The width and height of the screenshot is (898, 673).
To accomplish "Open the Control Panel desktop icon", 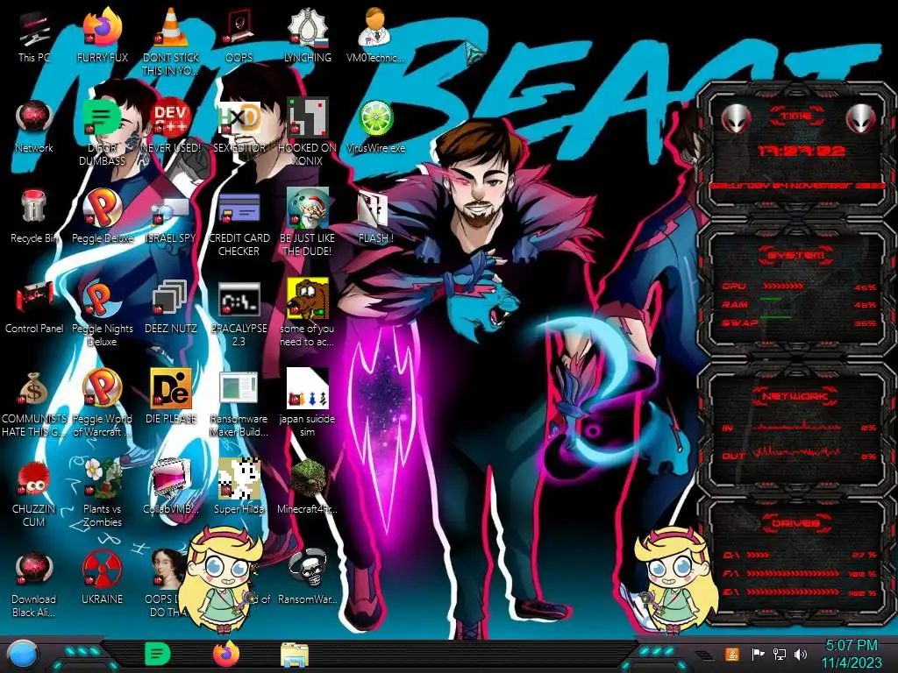I will tap(34, 308).
